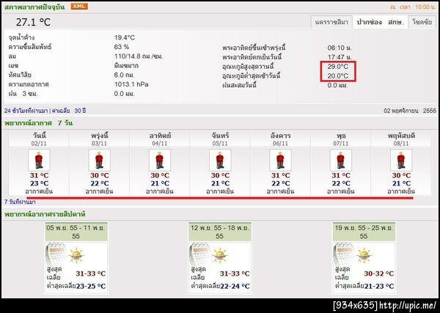Click the 05 พ.ย. 55 - 11 พ.ย. 55 header

click(76, 232)
